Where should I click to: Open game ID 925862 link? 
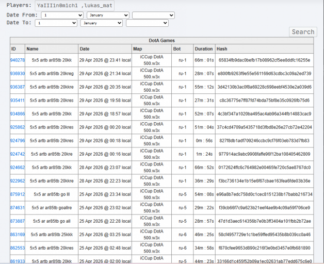tap(18, 127)
